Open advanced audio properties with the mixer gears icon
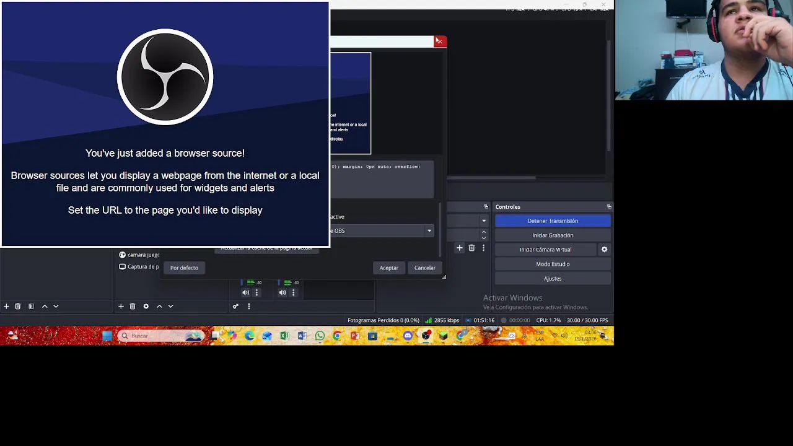This screenshot has height=446, width=793. pos(235,306)
